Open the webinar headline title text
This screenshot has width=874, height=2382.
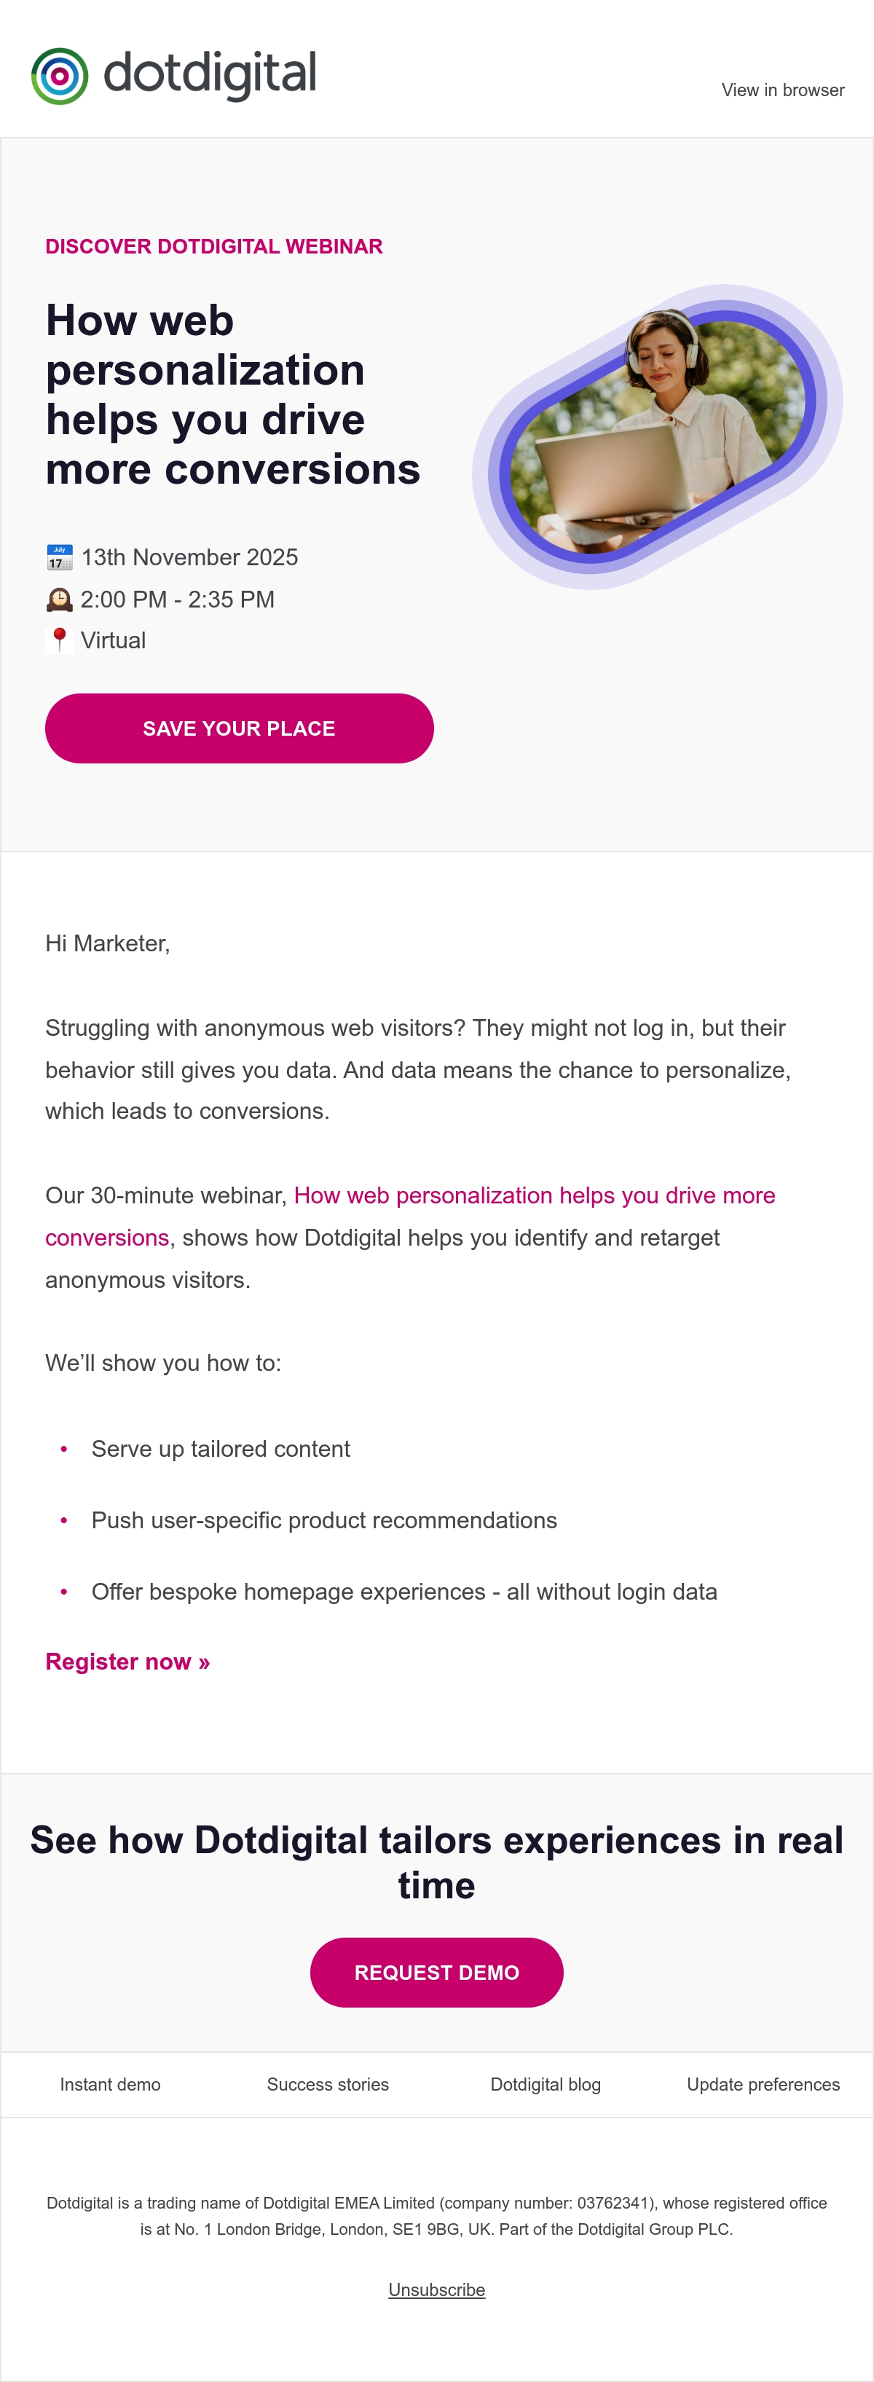(x=233, y=395)
